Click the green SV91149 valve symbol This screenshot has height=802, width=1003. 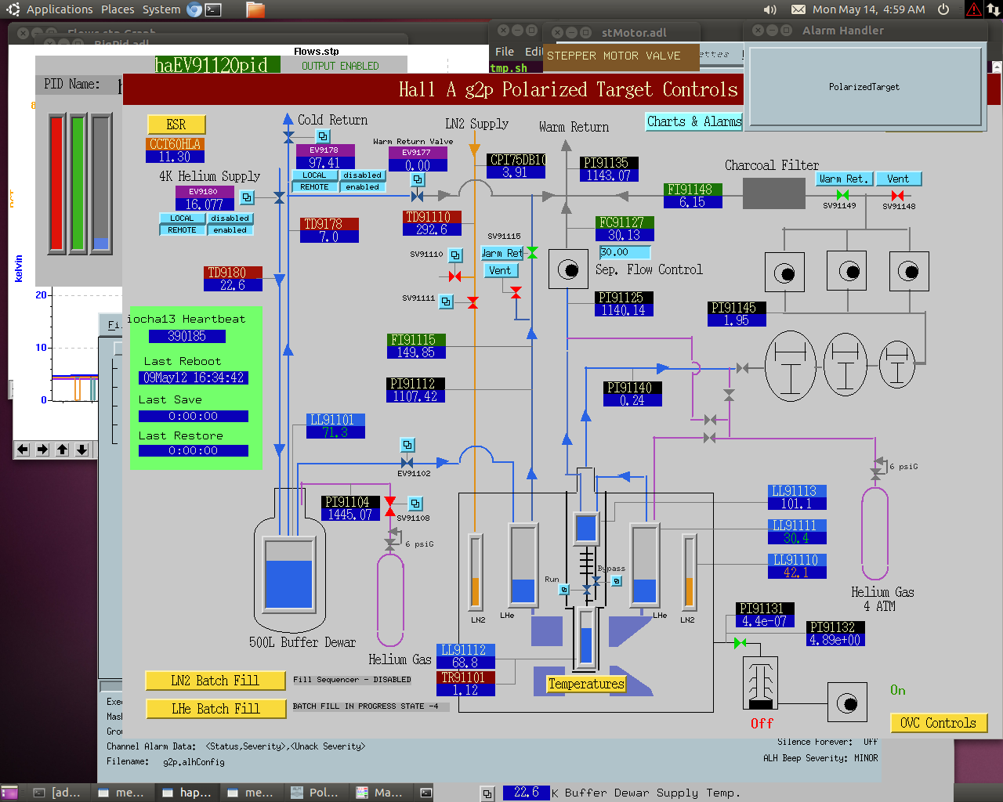tap(842, 195)
